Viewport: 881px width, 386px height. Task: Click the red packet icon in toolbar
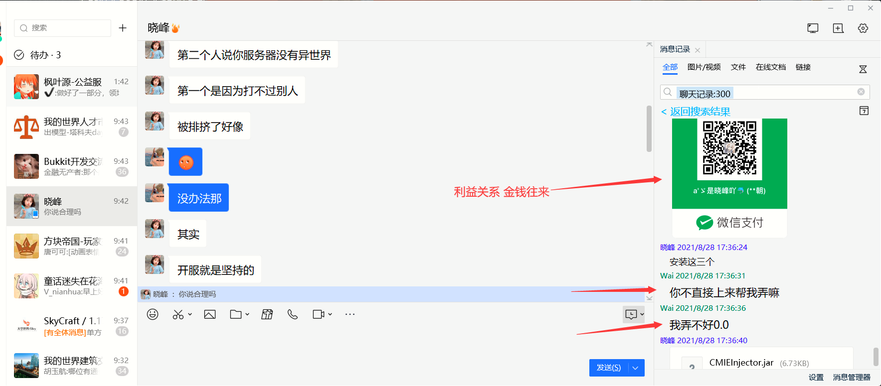[x=267, y=314]
